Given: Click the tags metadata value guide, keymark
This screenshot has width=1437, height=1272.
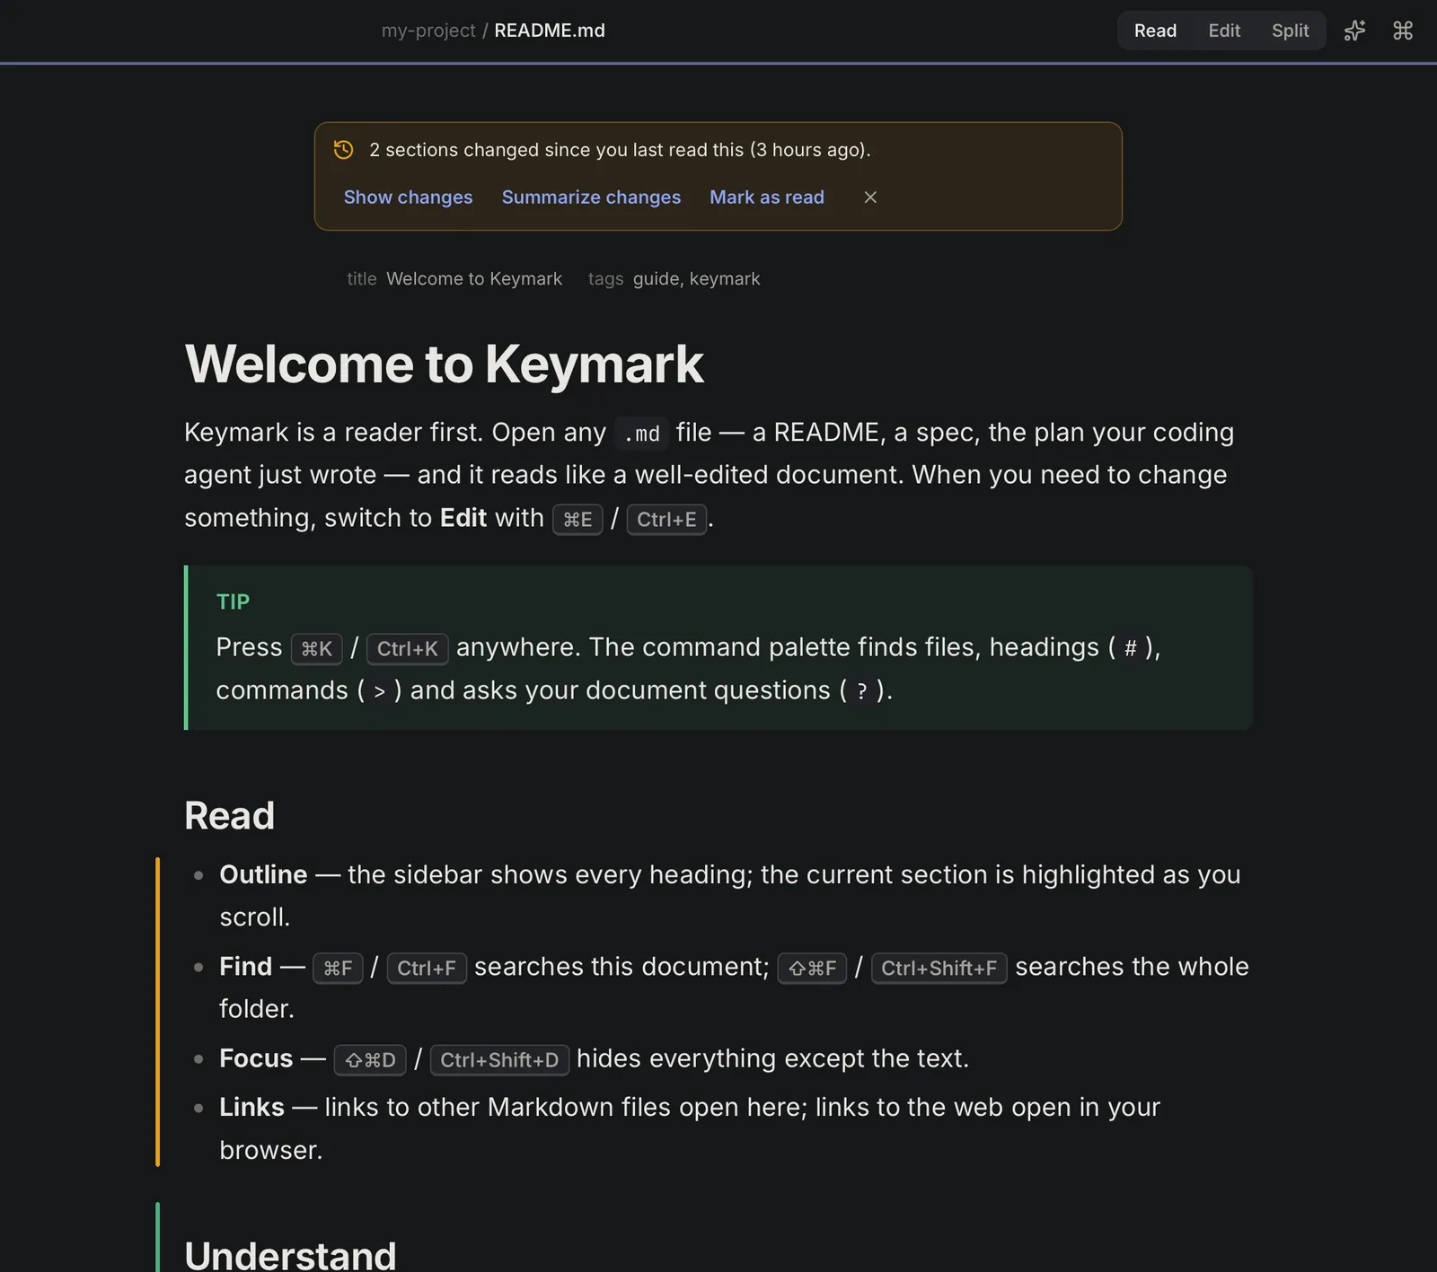Looking at the screenshot, I should [697, 279].
